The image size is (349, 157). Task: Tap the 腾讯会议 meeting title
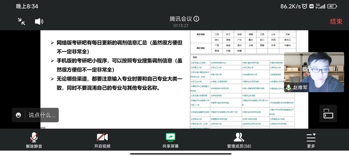point(181,19)
